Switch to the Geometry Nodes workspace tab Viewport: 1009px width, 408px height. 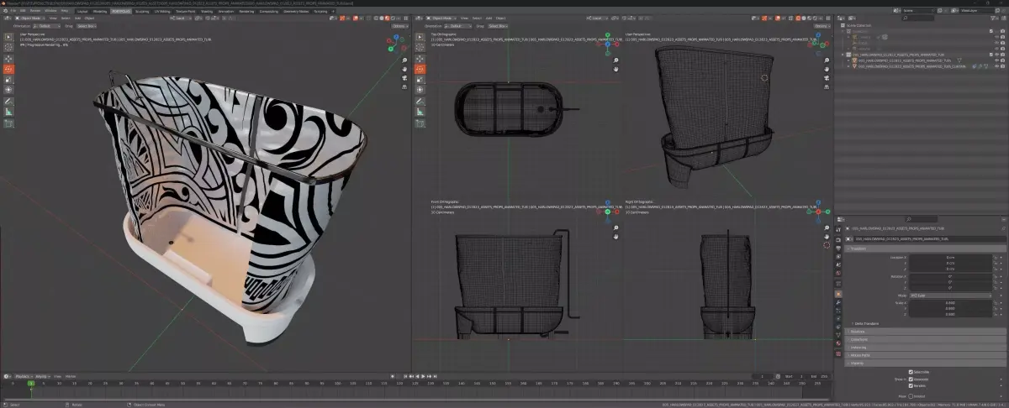coord(296,11)
